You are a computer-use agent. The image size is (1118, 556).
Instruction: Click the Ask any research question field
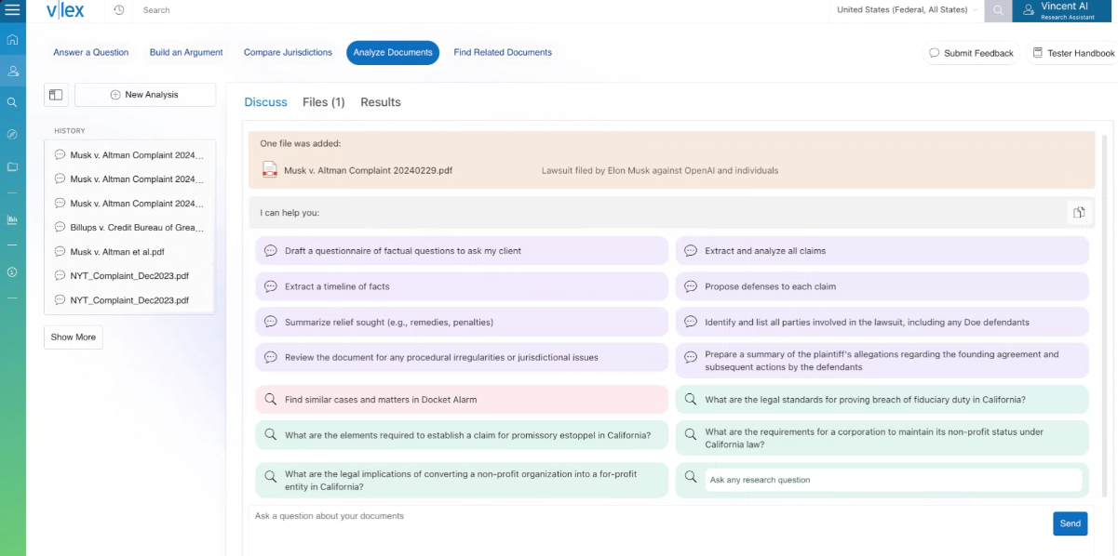[894, 480]
